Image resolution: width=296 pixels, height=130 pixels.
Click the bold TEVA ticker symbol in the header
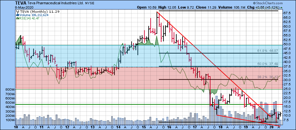click(21, 3)
